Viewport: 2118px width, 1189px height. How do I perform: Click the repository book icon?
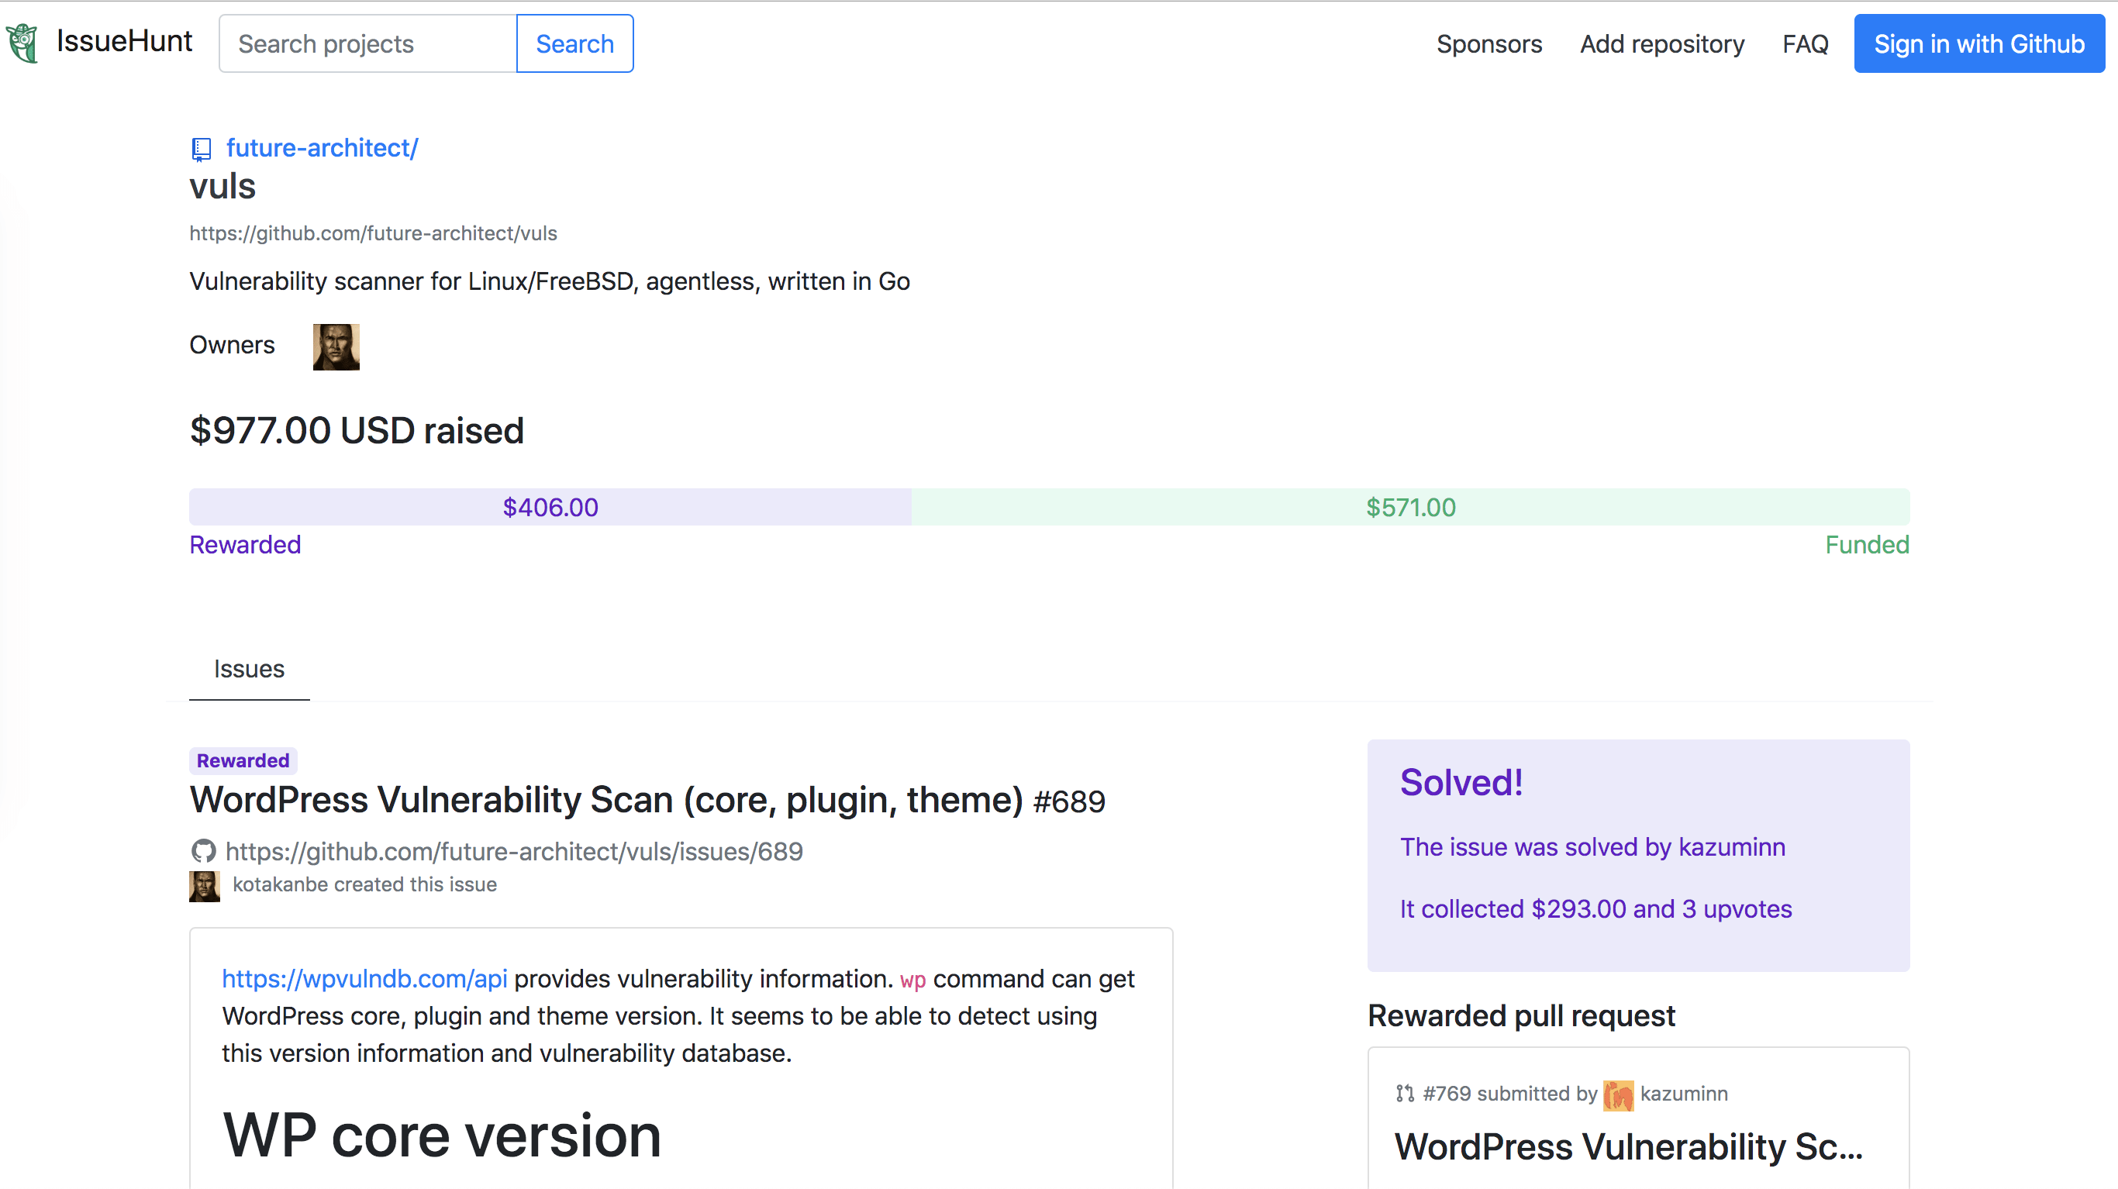point(202,149)
